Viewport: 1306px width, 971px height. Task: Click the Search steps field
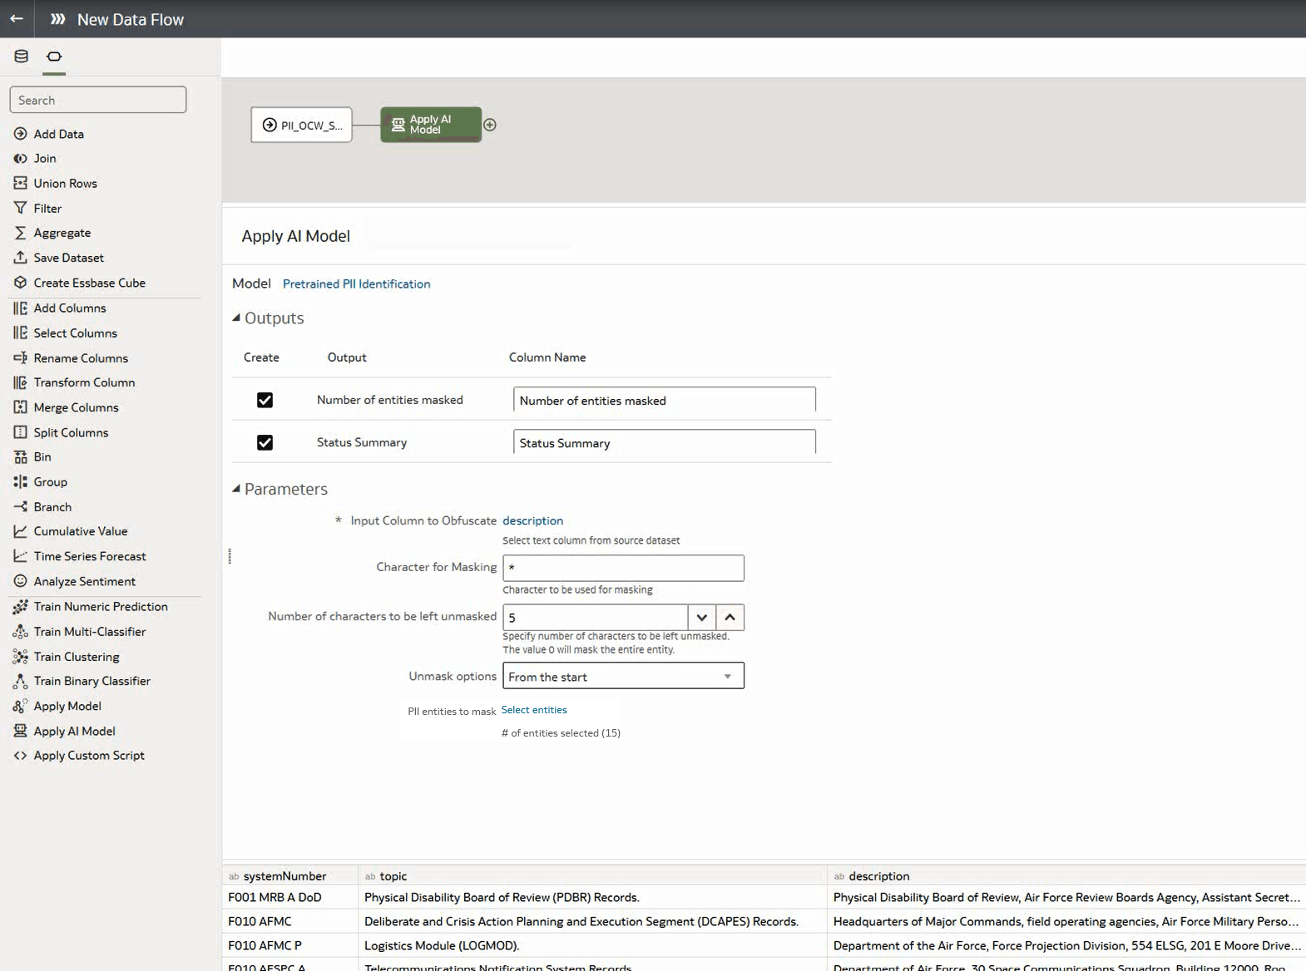[x=98, y=100]
